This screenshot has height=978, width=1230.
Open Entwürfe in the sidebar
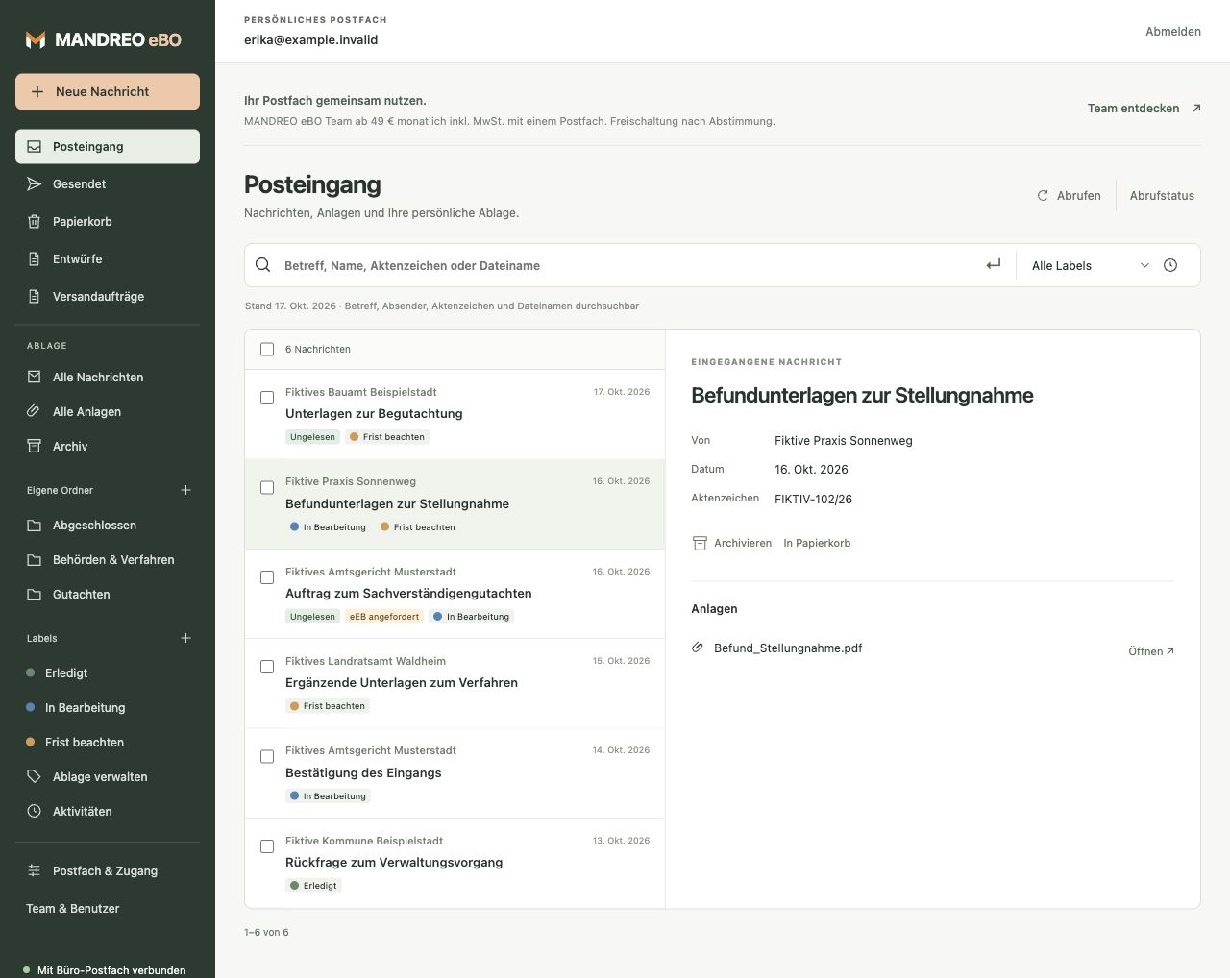[x=108, y=258]
